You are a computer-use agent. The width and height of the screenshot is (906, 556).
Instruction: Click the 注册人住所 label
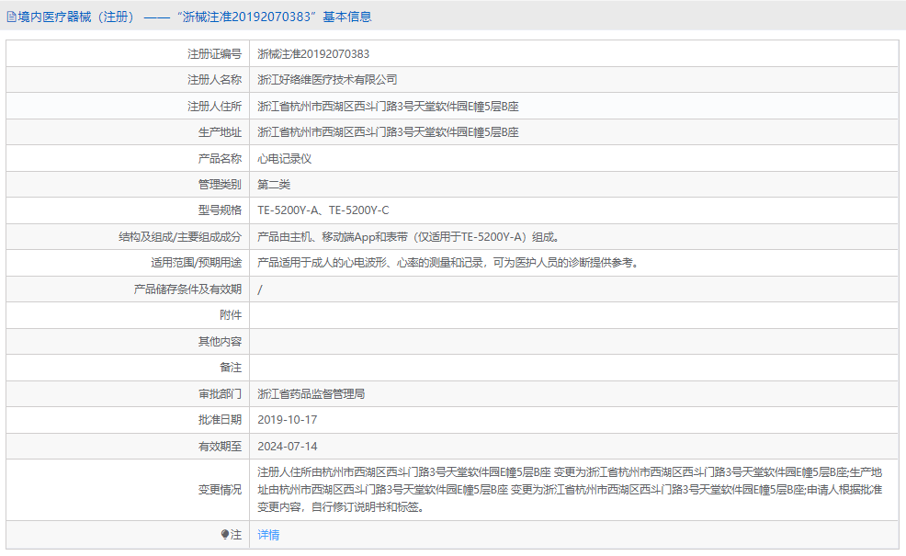(214, 107)
